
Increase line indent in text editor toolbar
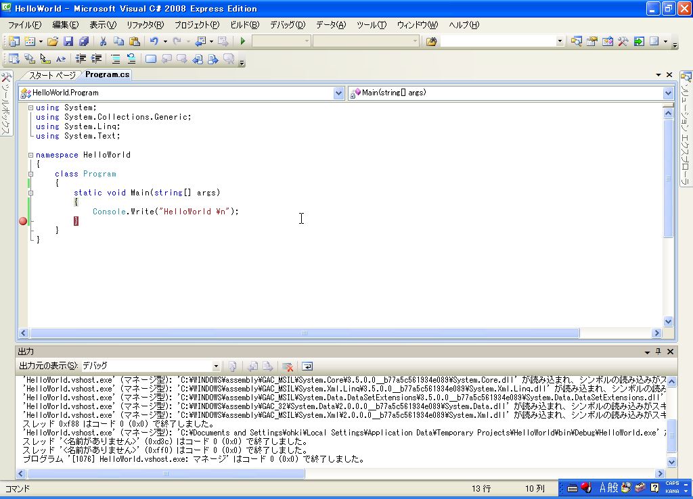tap(96, 59)
